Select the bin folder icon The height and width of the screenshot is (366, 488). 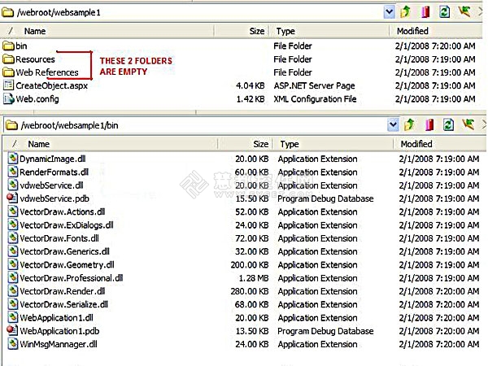pos(8,46)
